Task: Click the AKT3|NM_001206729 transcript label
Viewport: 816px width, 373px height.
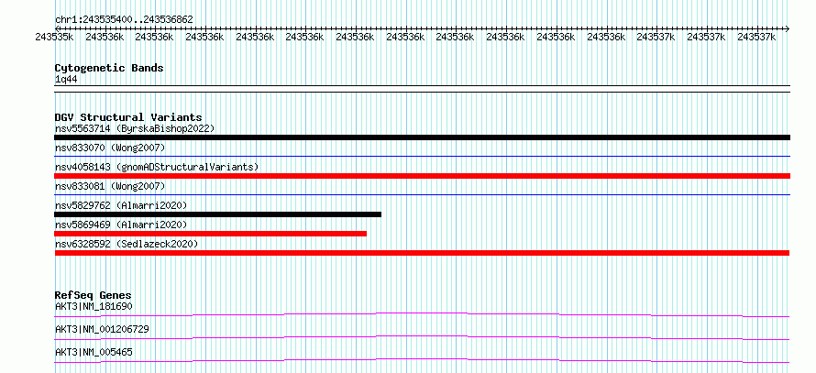Action: (x=102, y=329)
